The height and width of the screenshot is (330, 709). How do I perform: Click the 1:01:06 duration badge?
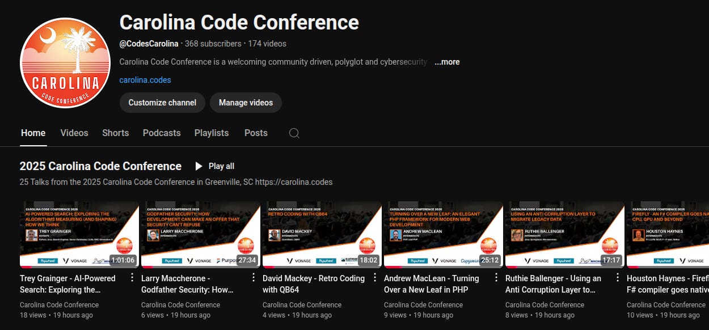[123, 260]
